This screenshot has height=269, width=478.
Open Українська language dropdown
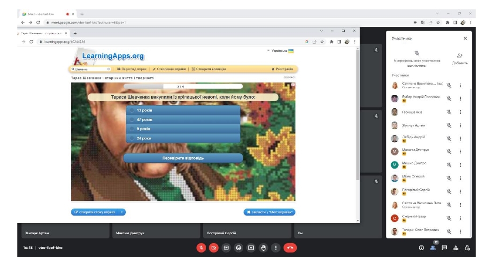(280, 51)
